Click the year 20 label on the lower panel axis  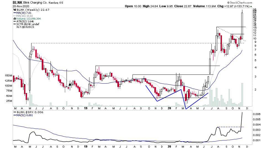click(x=169, y=147)
